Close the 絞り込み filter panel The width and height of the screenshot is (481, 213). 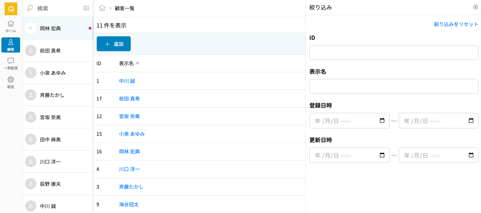point(475,7)
